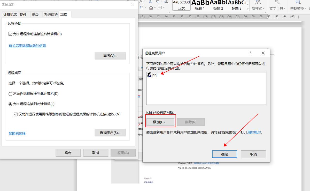Viewport: 310px width, 191px height.
Task: Open the borders dropdown arrow
Action: (164, 8)
